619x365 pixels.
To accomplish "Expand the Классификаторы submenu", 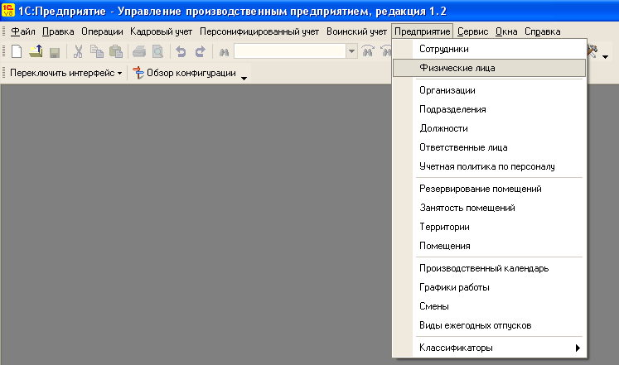I will click(490, 348).
